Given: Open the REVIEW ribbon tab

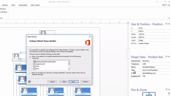Looking at the screenshot, I should (5, 5).
